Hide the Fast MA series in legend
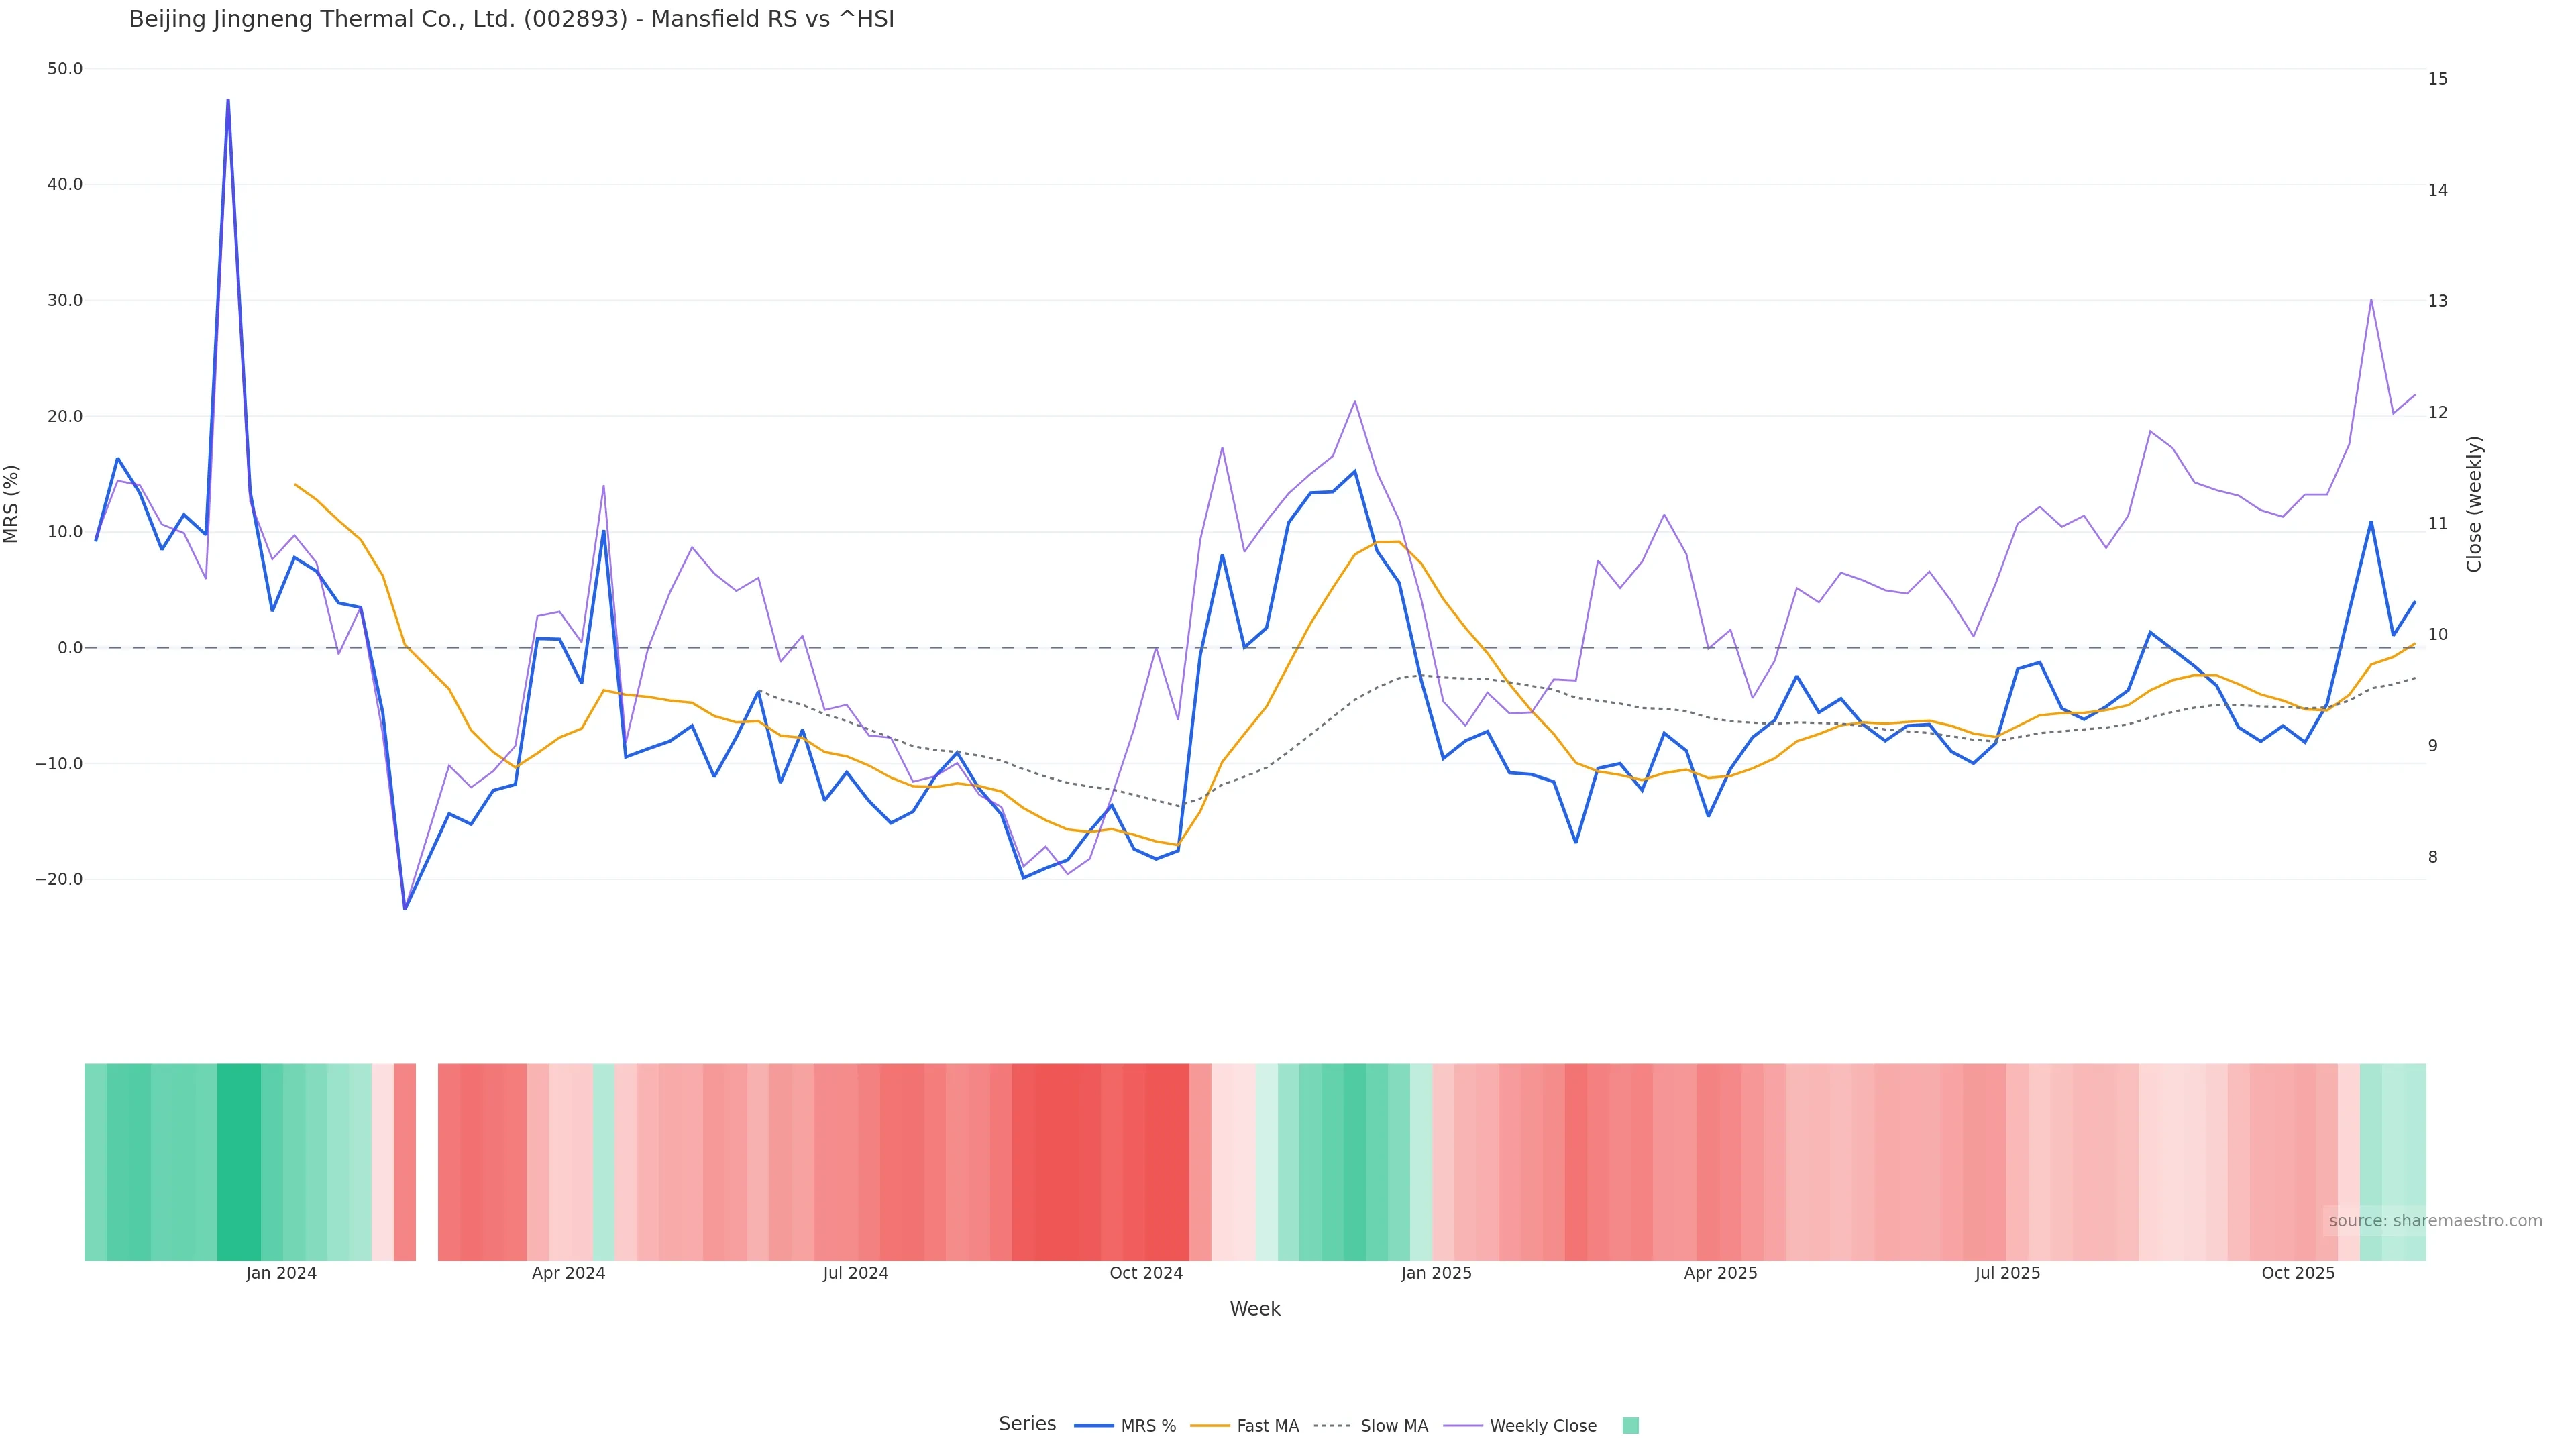The height and width of the screenshot is (1449, 2576). [x=1267, y=1426]
